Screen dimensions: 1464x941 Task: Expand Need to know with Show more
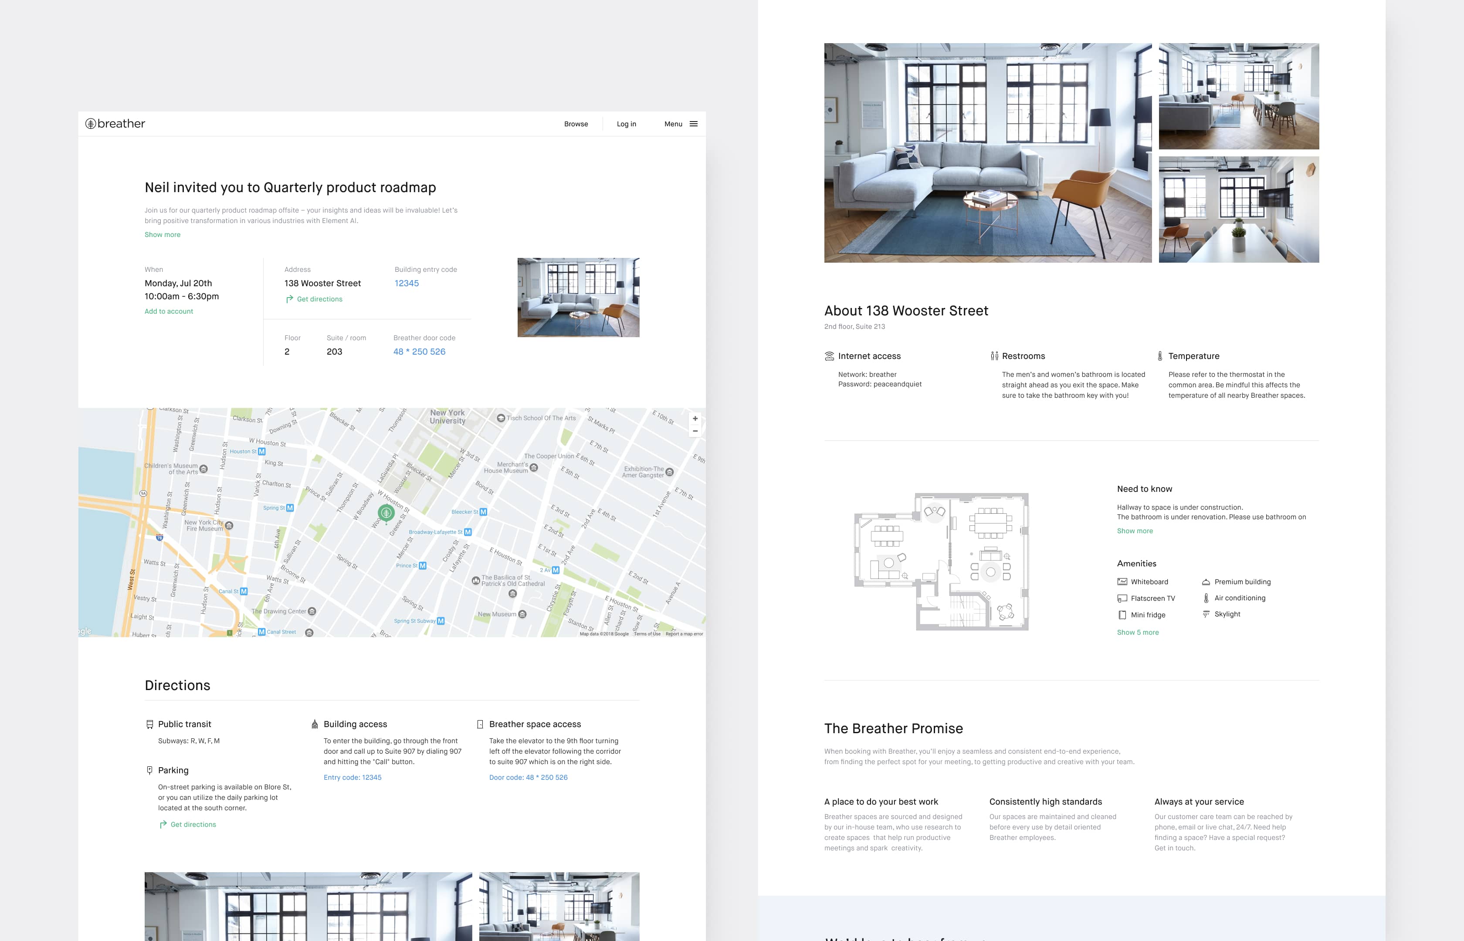1135,531
